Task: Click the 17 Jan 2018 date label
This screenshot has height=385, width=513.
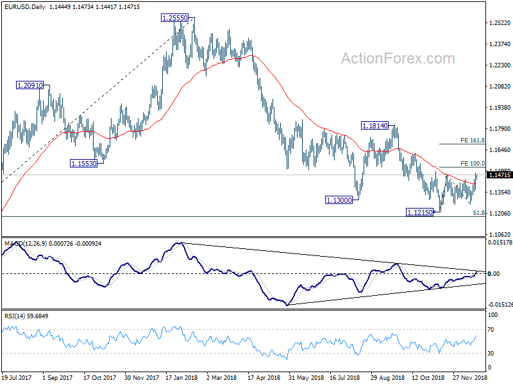Action: pyautogui.click(x=181, y=377)
